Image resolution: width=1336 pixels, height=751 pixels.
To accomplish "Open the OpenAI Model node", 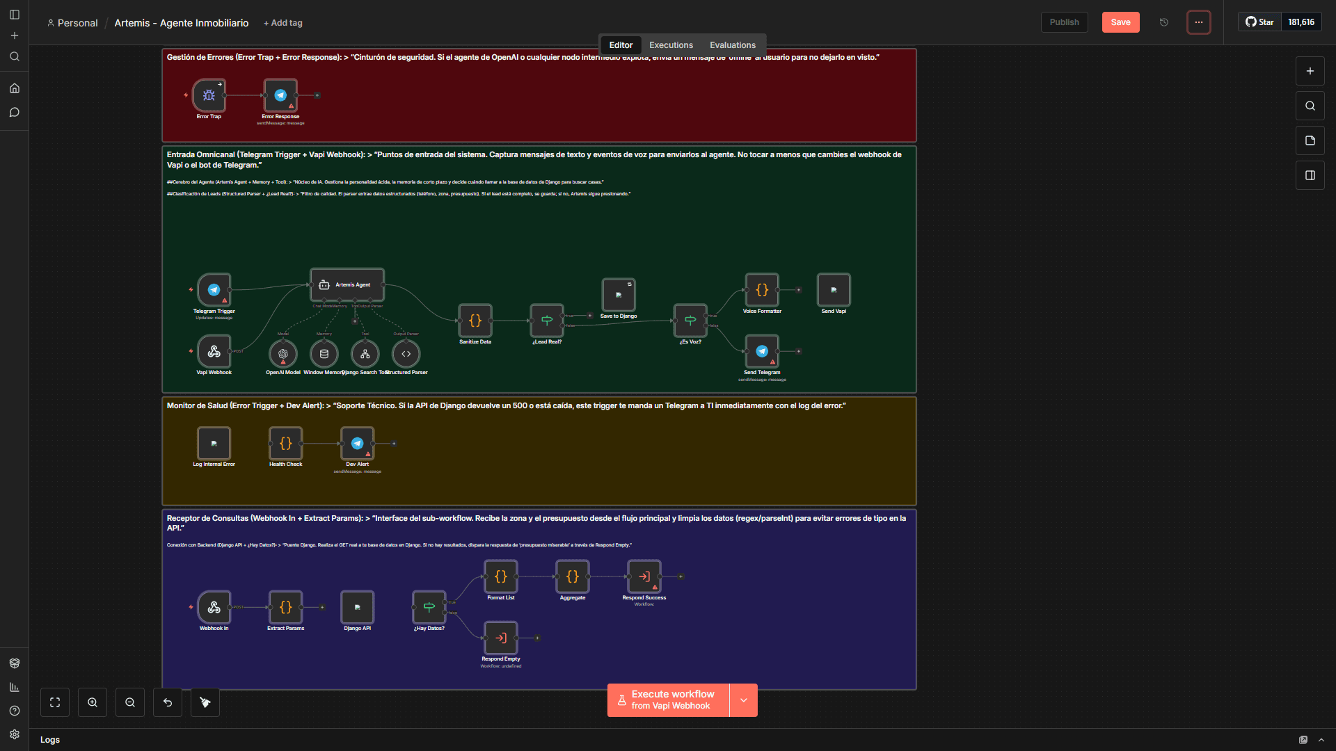I will click(x=283, y=354).
